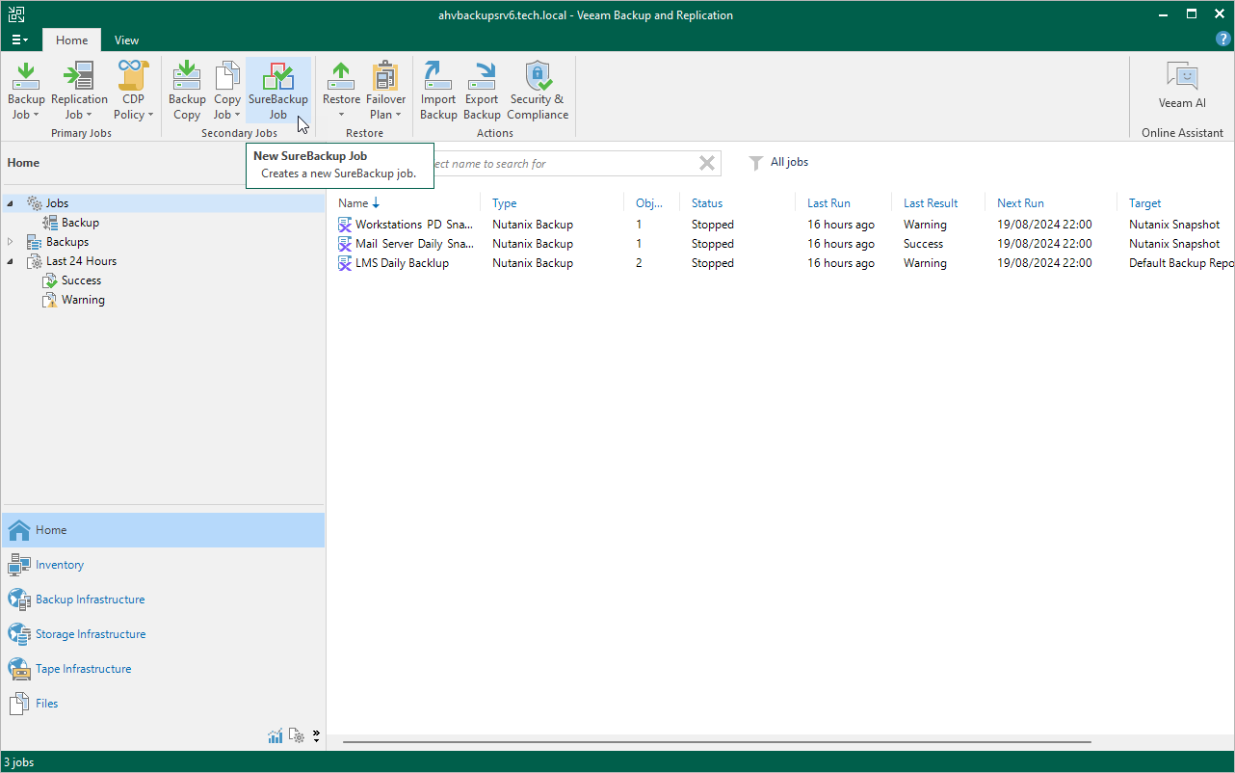Image resolution: width=1235 pixels, height=773 pixels.
Task: Open Security & Compliance
Action: click(x=538, y=92)
